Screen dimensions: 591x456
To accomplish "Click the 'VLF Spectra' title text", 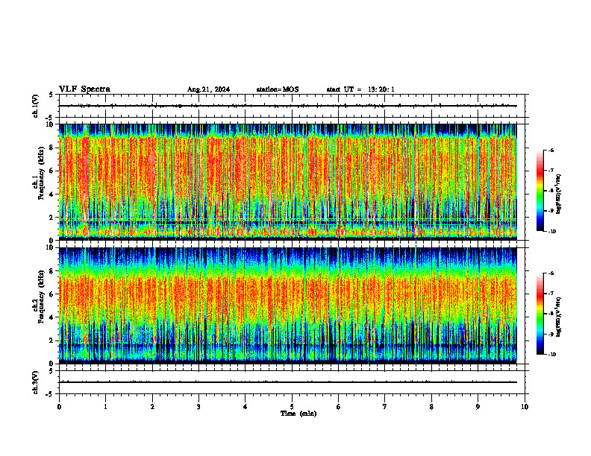I will click(x=85, y=89).
